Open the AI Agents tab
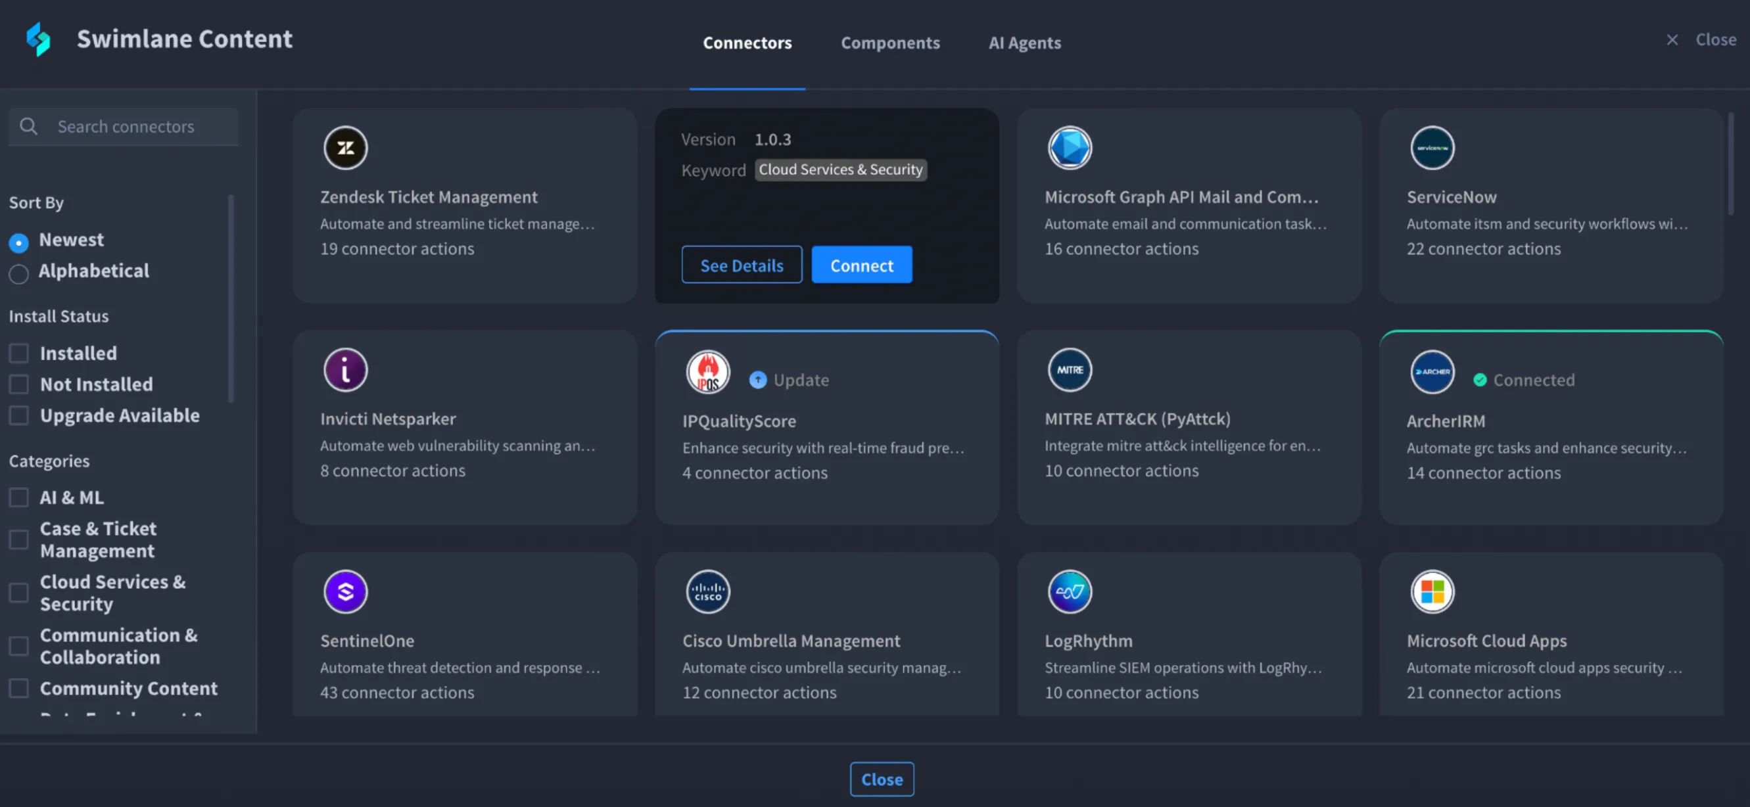The width and height of the screenshot is (1750, 807). pyautogui.click(x=1024, y=43)
